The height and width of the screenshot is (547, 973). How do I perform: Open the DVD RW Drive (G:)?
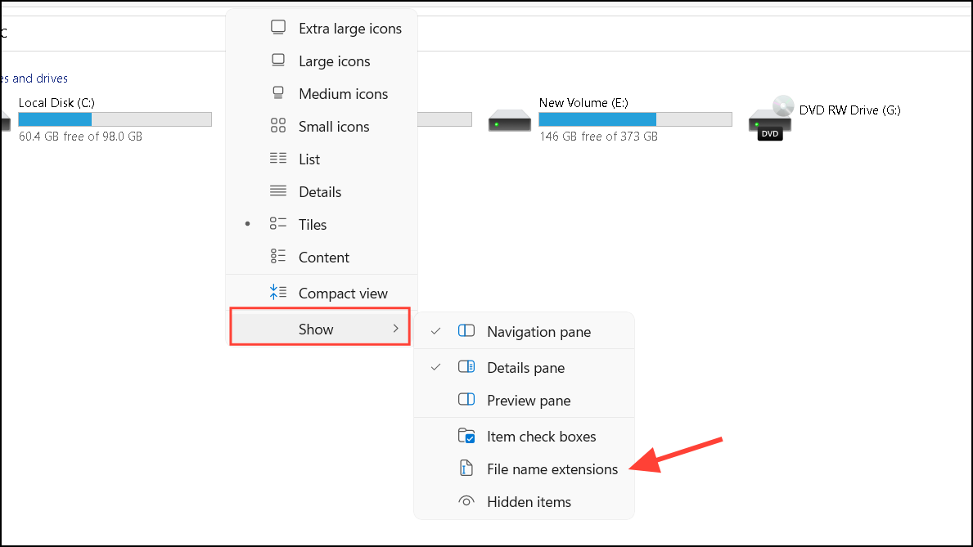point(849,110)
